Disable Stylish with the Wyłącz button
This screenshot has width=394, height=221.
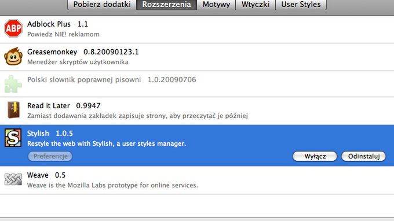click(315, 156)
